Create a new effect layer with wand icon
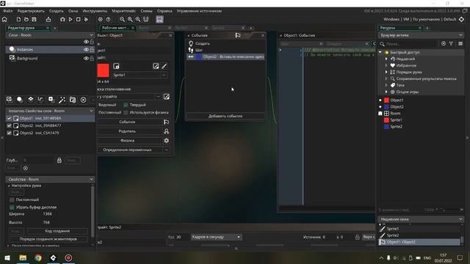Viewport: 470px width, 264px height. (62, 100)
